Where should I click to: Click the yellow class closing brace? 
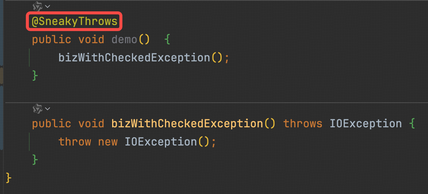(8, 178)
